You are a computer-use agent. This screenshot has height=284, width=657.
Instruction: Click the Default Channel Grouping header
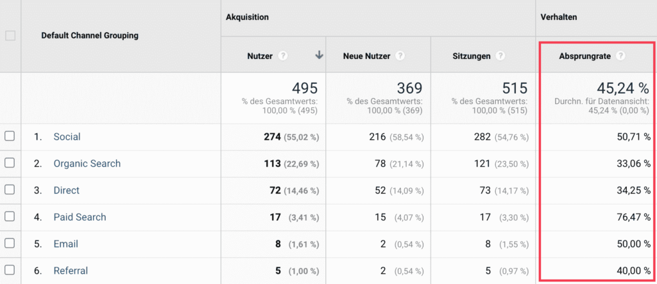click(90, 36)
